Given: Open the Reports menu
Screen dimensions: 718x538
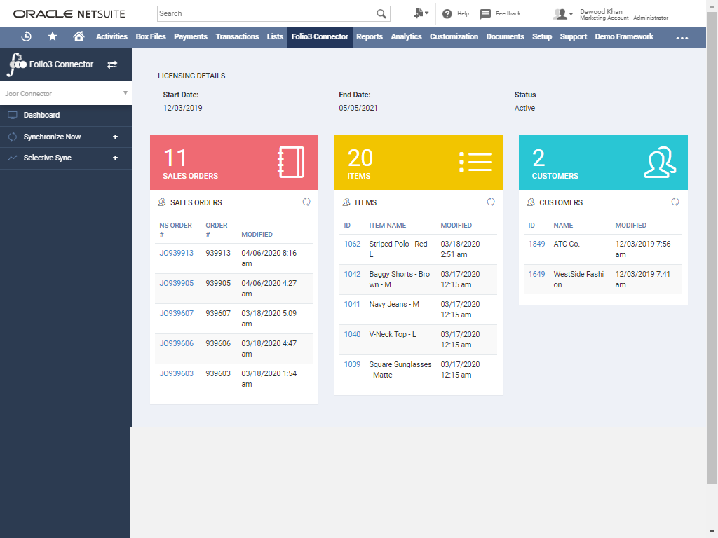Looking at the screenshot, I should coord(370,36).
